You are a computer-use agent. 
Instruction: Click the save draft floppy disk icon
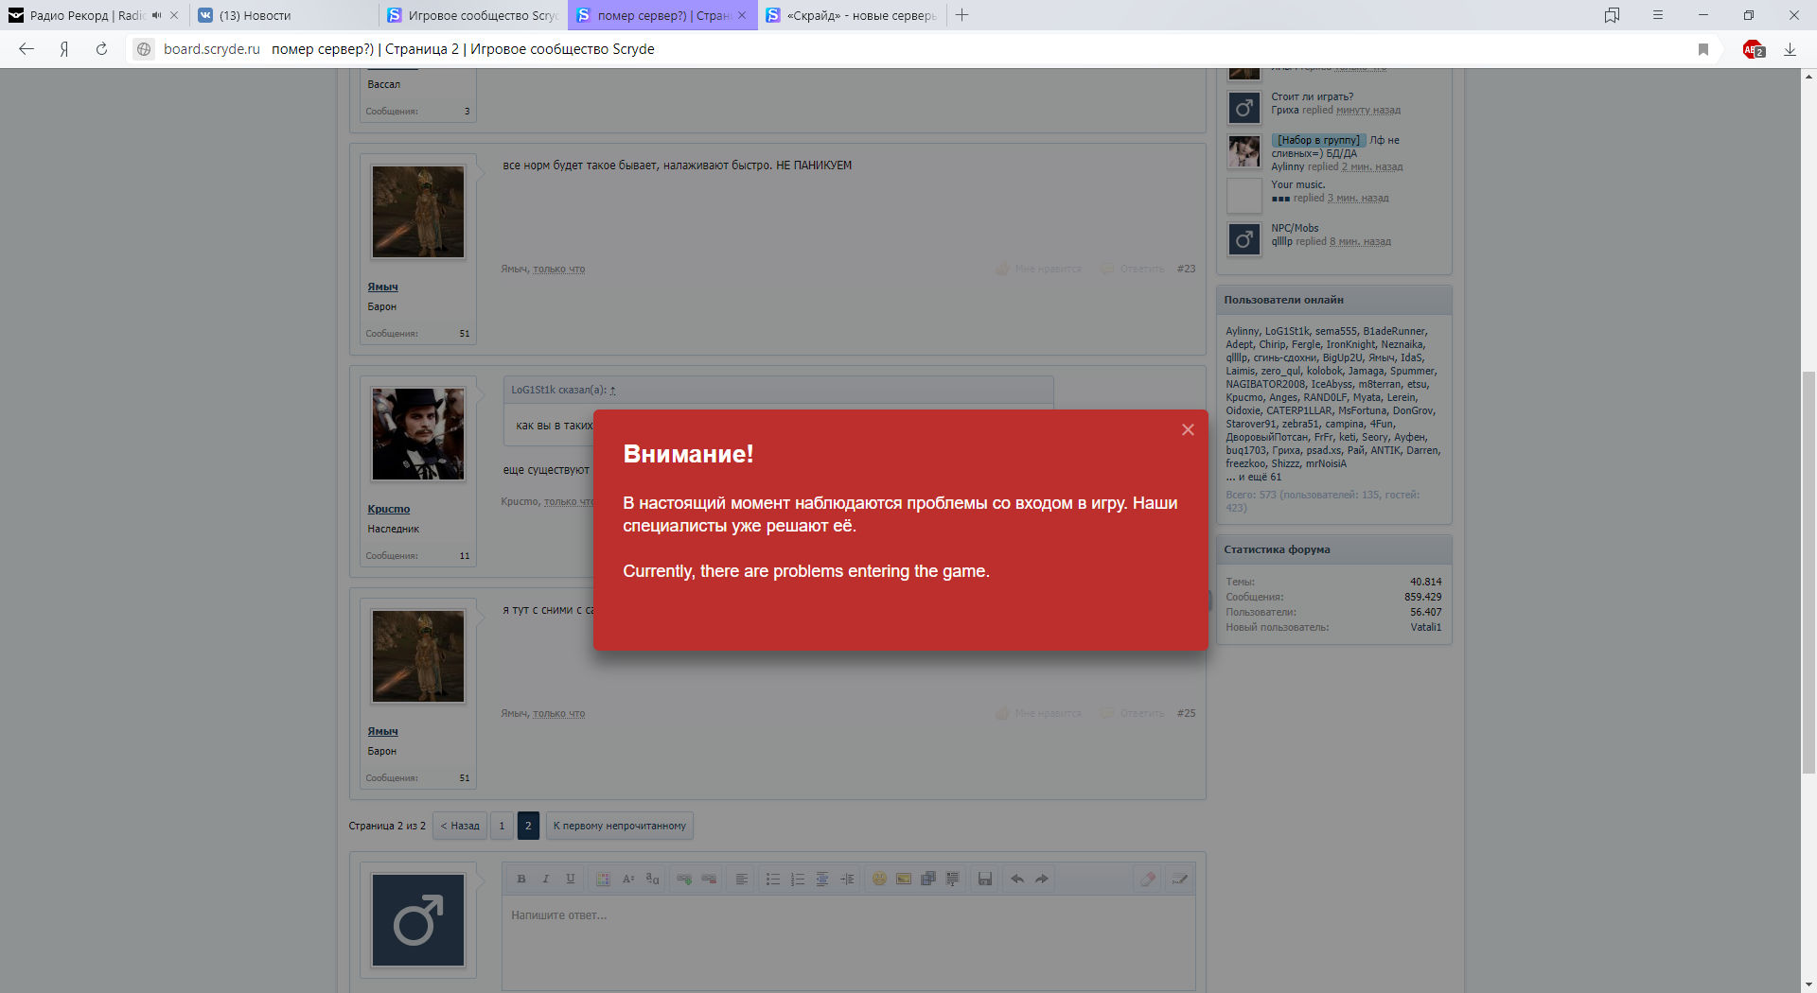coord(985,880)
